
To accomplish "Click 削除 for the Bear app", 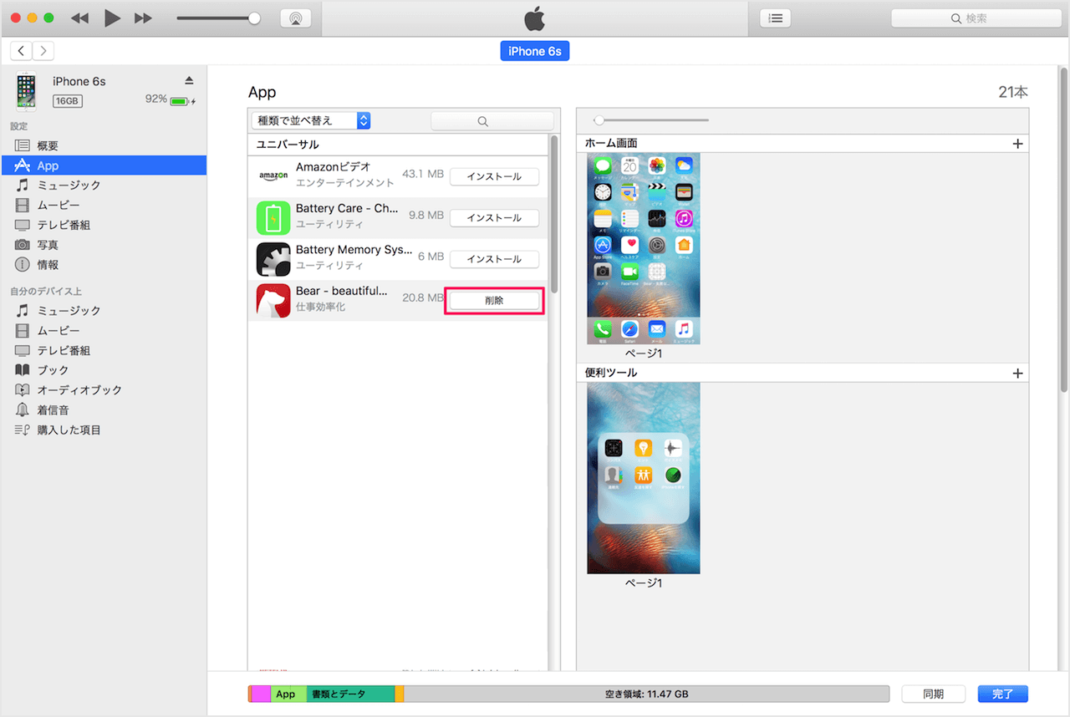I will pos(494,301).
